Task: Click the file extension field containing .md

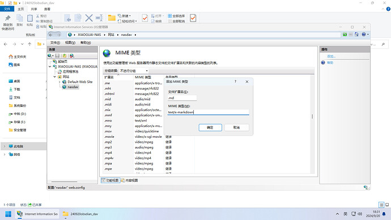Action: coord(182,98)
